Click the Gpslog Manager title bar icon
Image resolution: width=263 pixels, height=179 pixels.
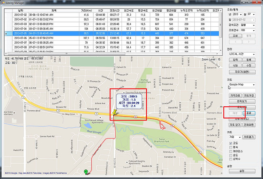(3, 3)
